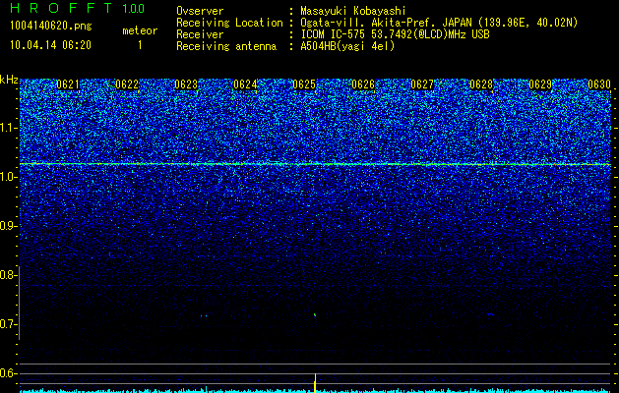The height and width of the screenshot is (393, 619).
Task: Click the 0625 time marker
Action: pyautogui.click(x=304, y=84)
